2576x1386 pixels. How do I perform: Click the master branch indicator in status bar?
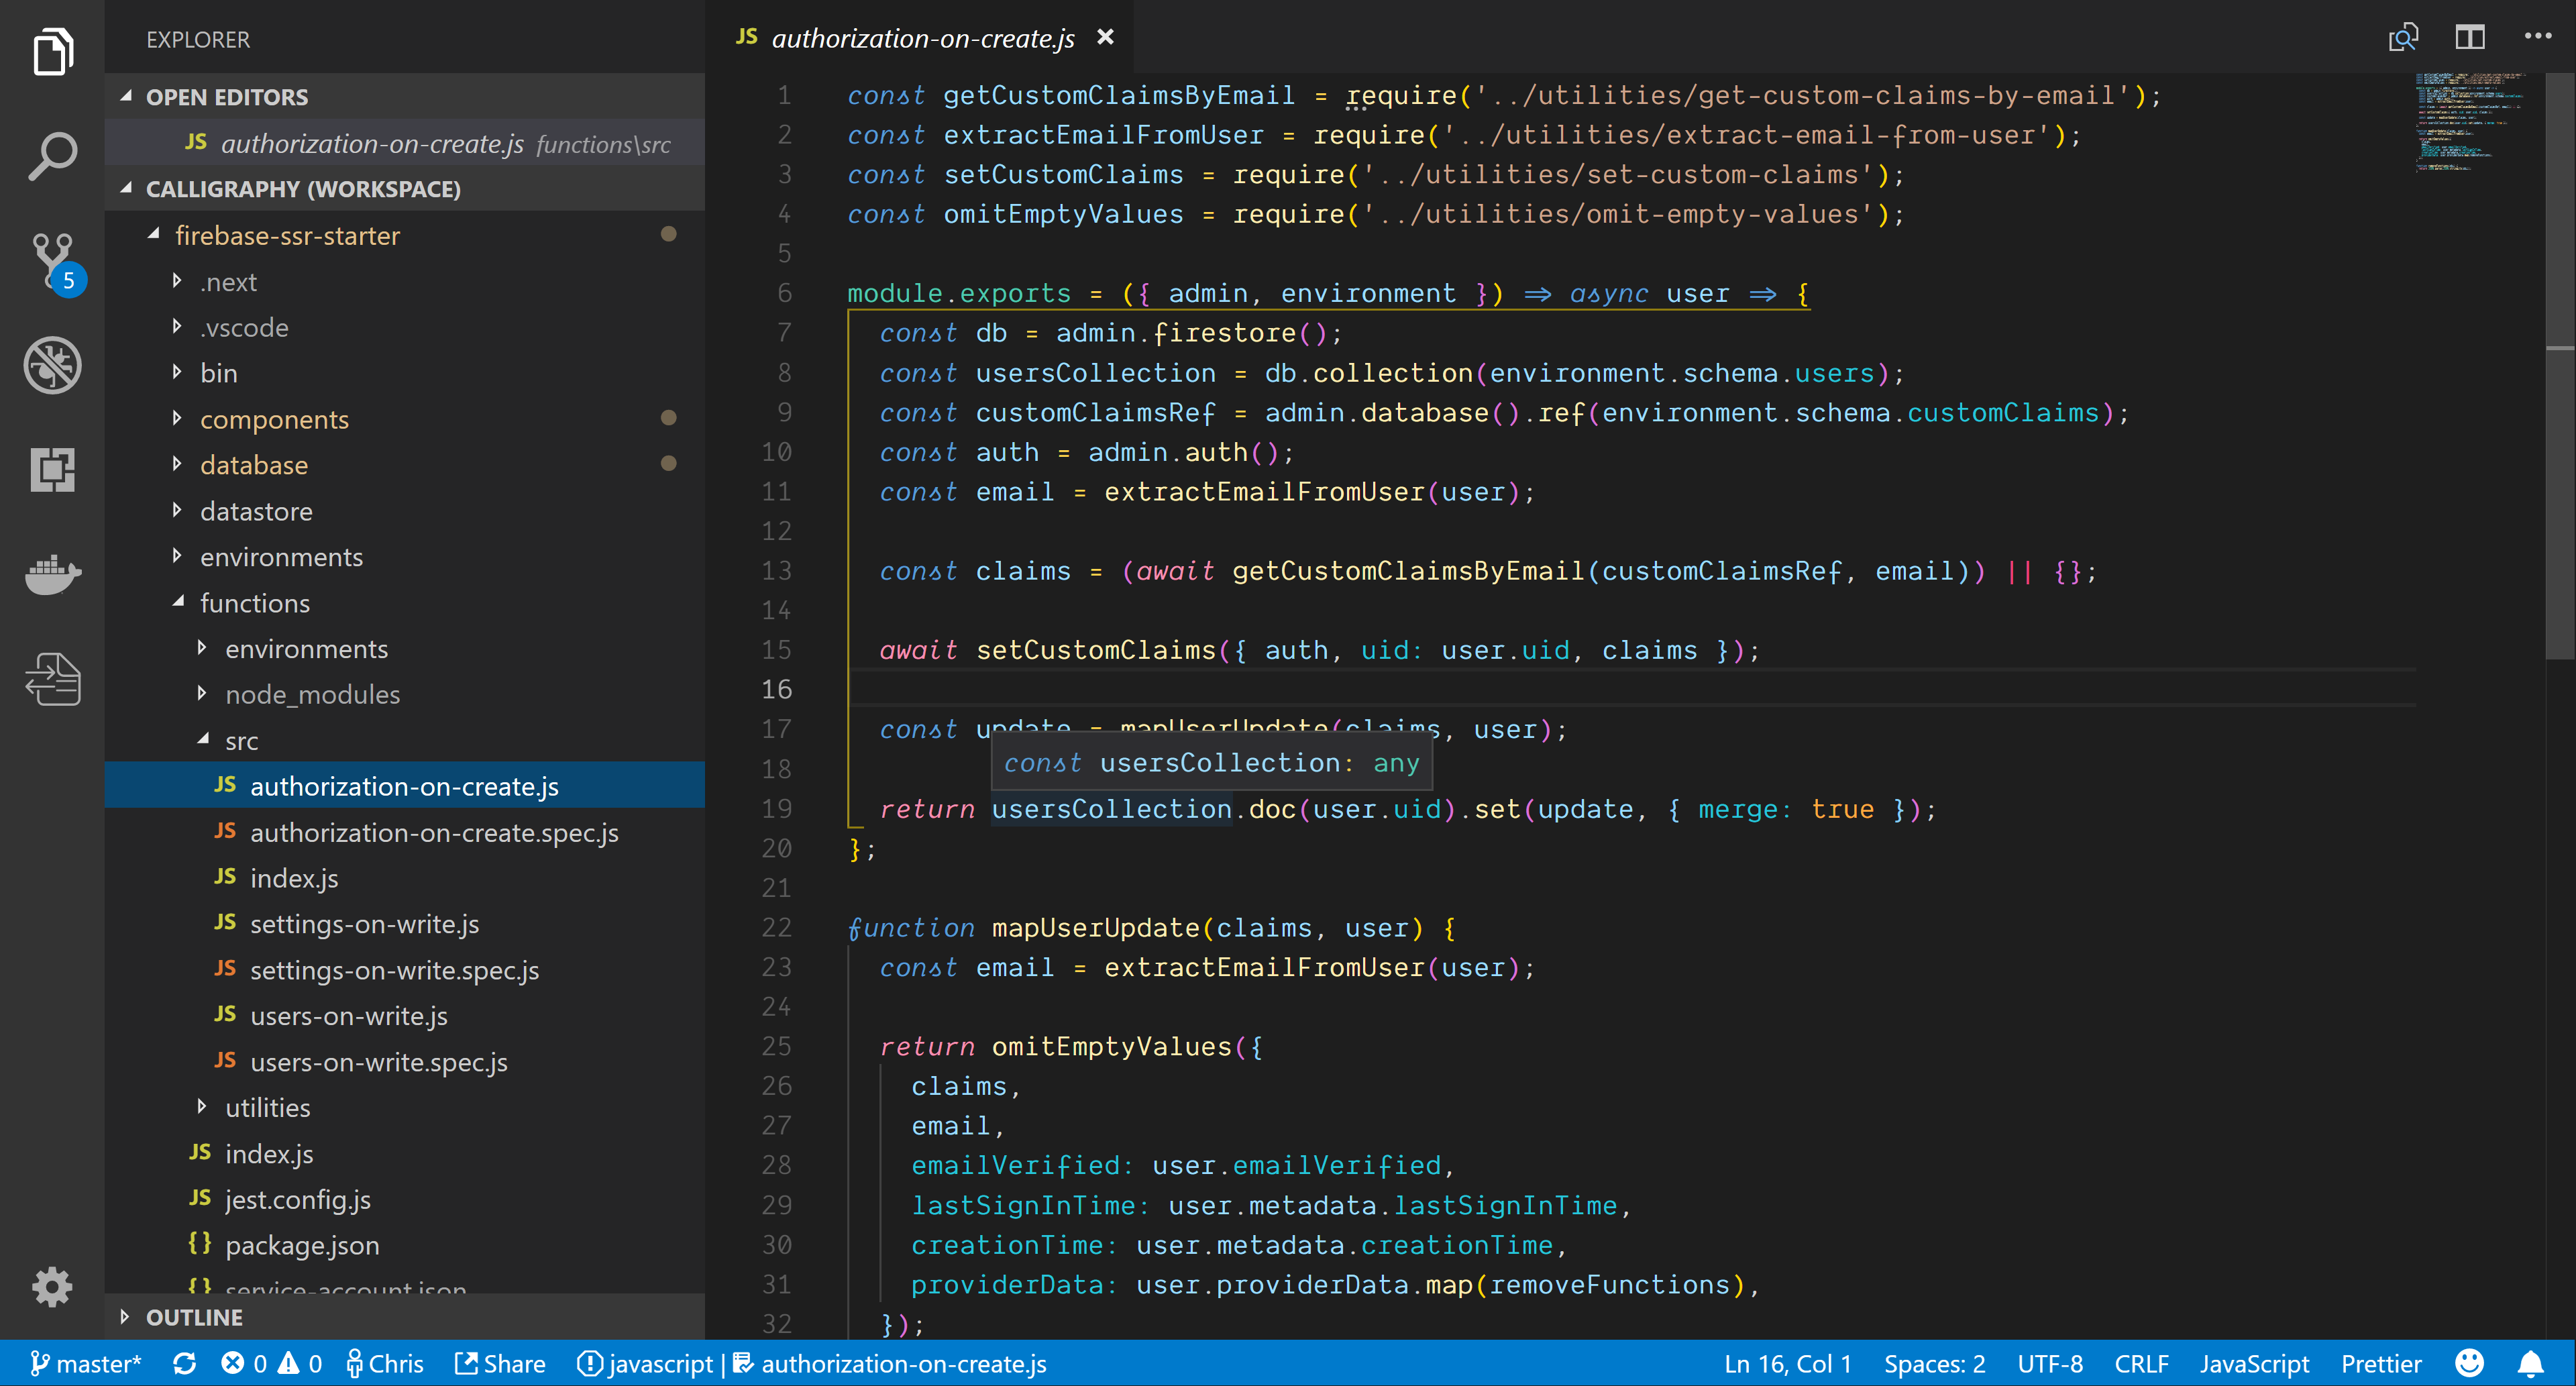pos(86,1363)
